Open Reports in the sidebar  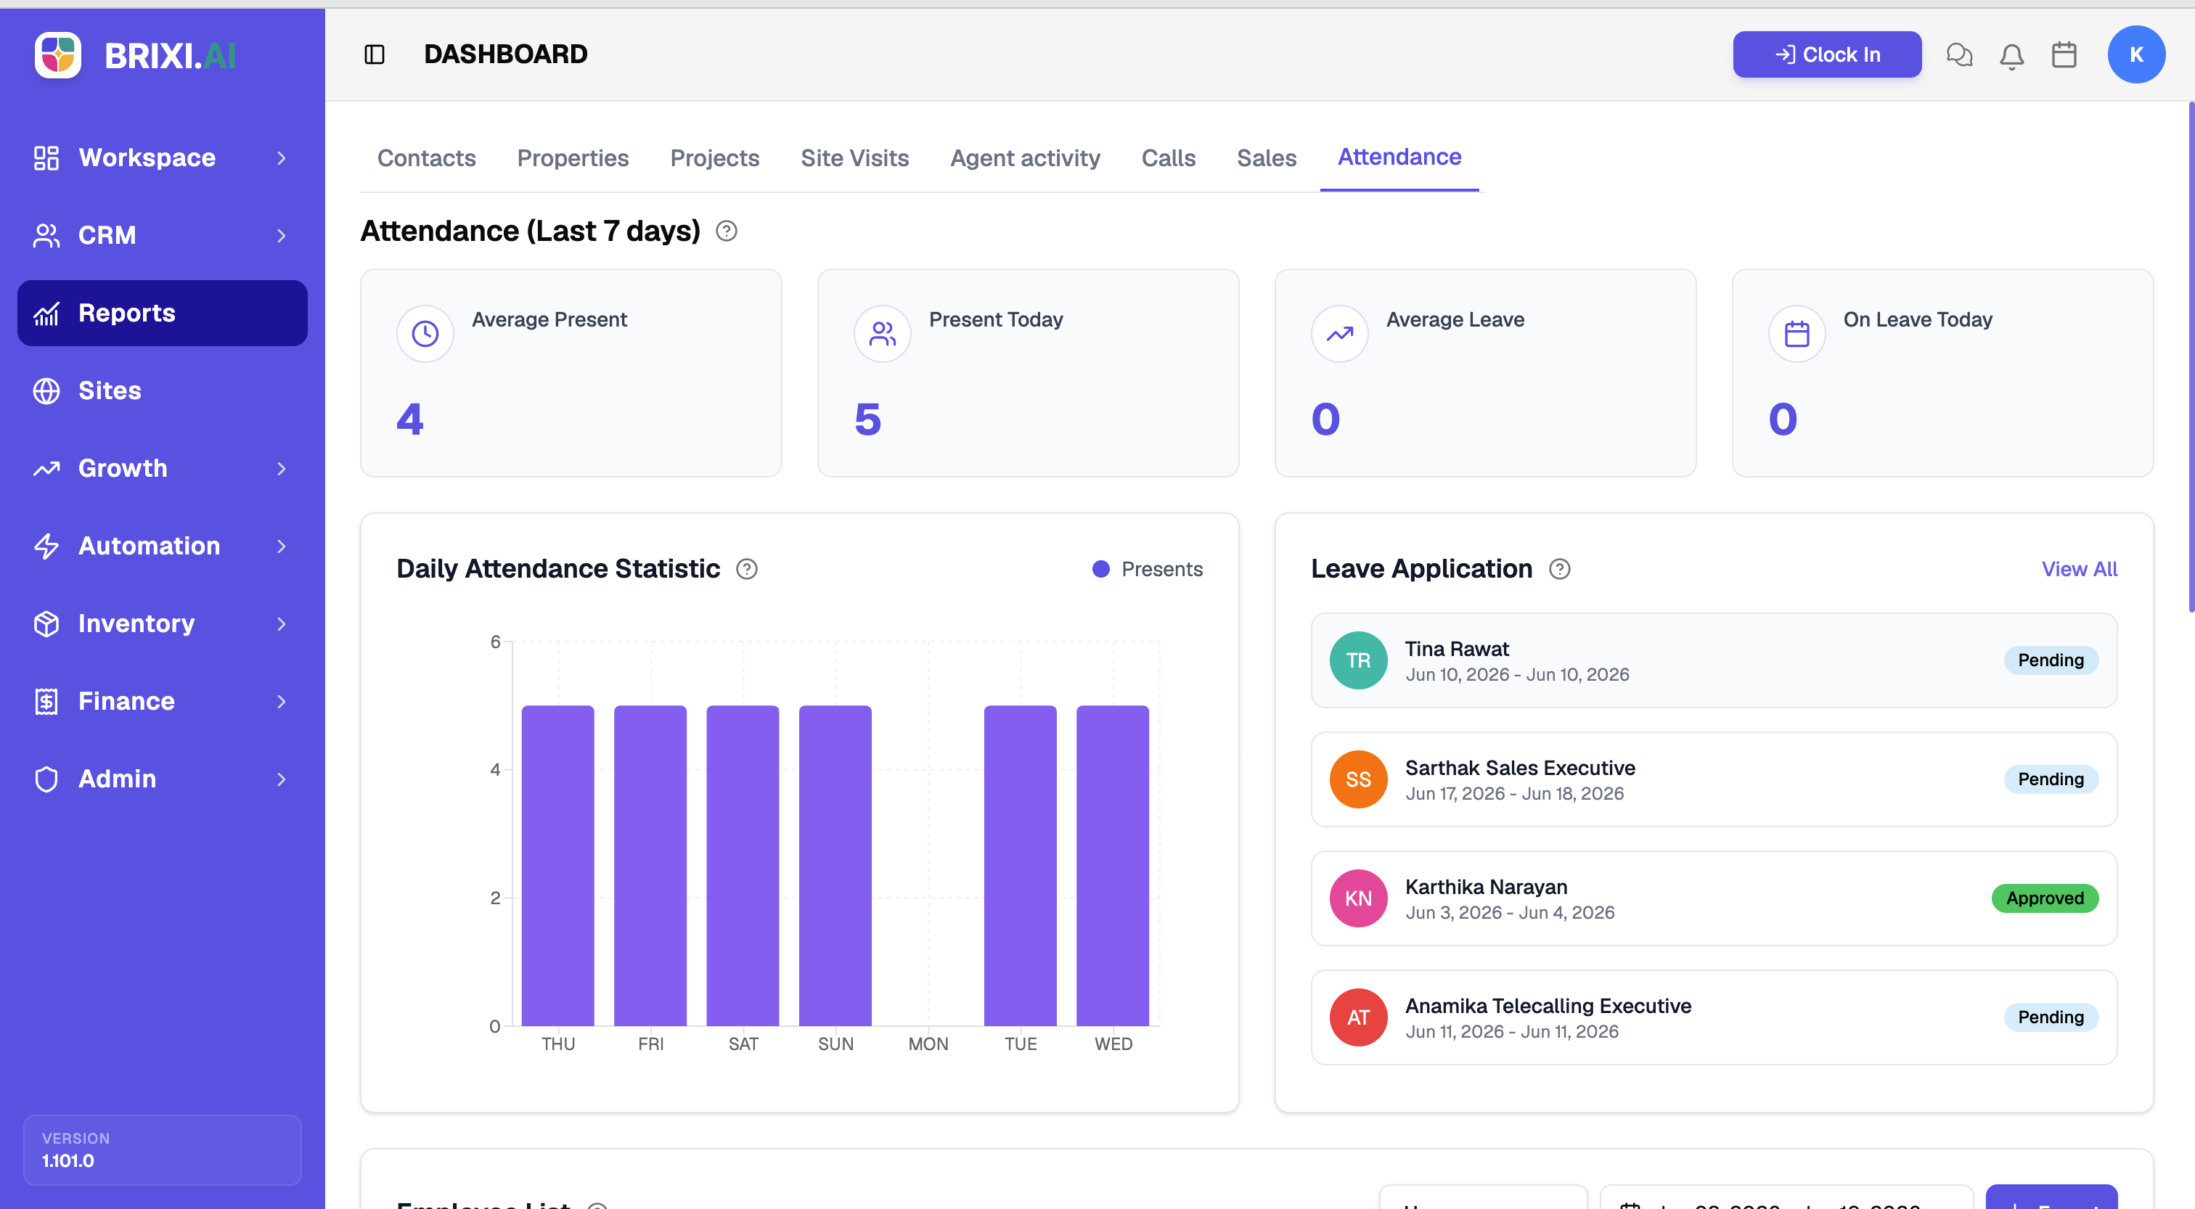162,313
